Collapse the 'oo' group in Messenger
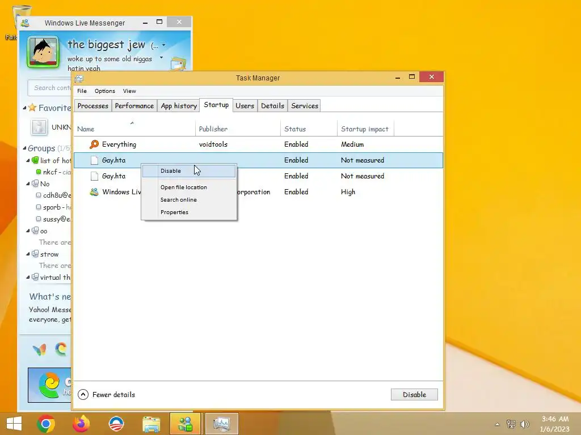The image size is (581, 435). click(x=28, y=231)
